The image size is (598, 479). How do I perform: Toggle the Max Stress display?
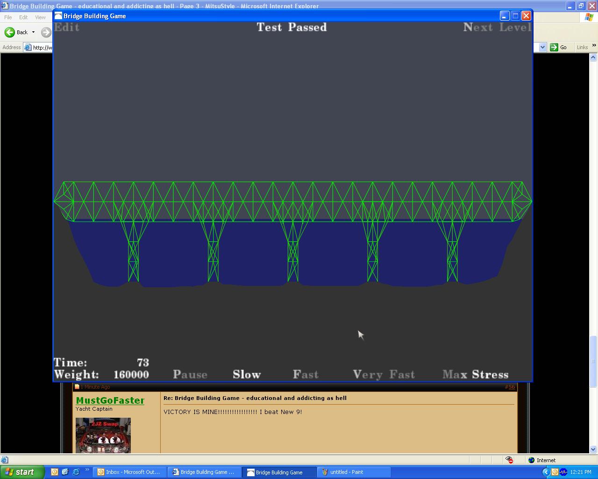[x=475, y=375]
